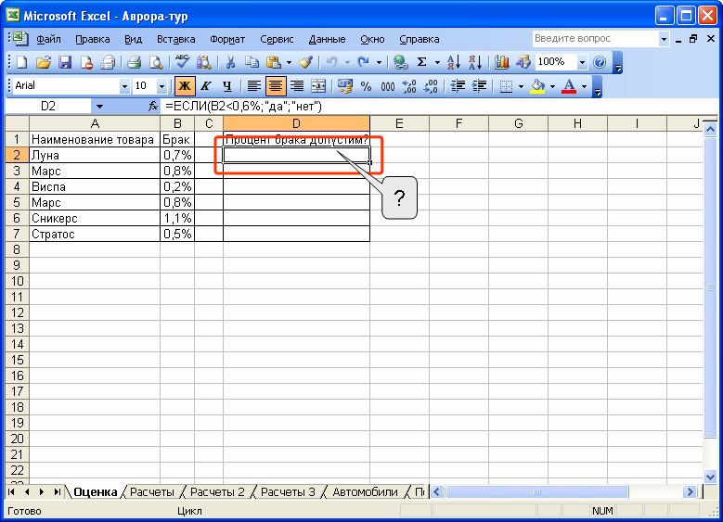Open the Сервис menu

tap(277, 39)
